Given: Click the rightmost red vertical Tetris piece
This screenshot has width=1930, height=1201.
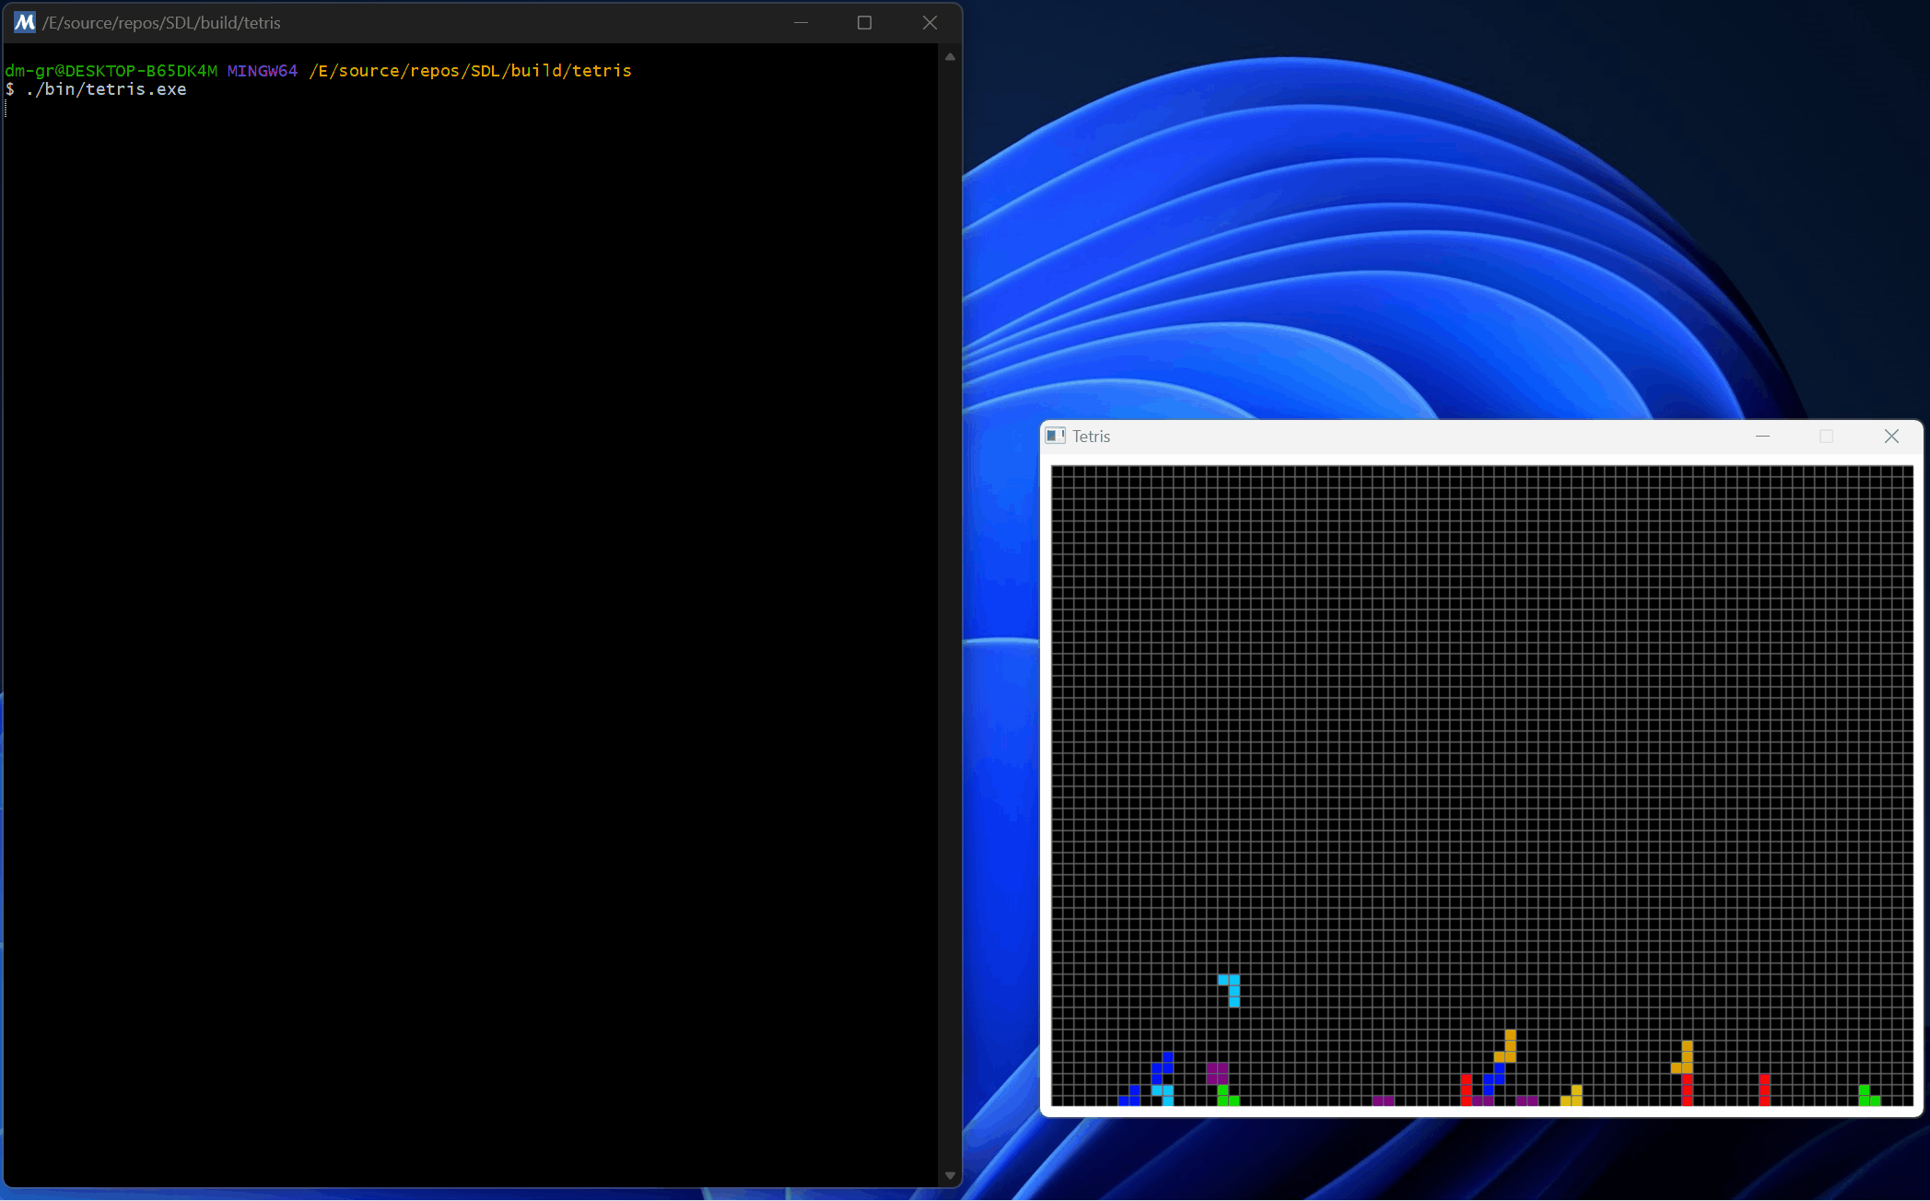Looking at the screenshot, I should 1764,1089.
